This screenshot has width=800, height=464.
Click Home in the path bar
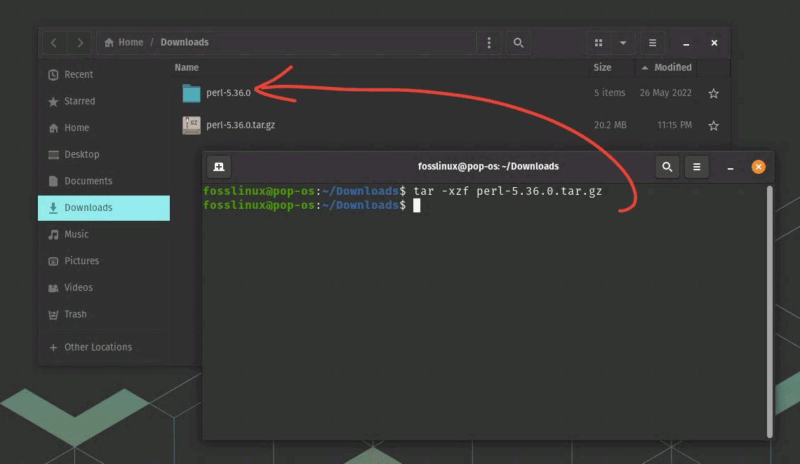tap(124, 42)
